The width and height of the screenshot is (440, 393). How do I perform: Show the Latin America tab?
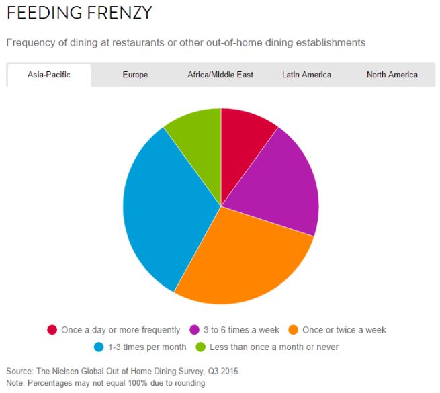pos(306,75)
